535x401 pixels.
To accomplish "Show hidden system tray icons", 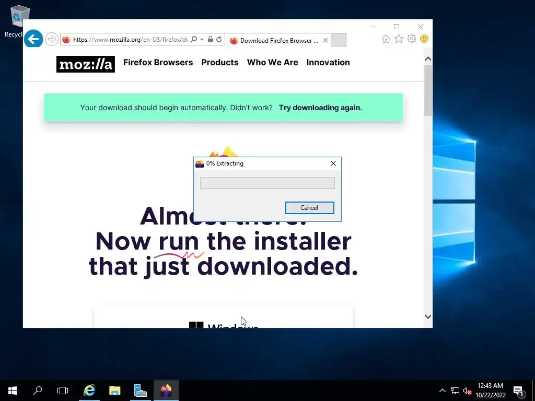I will (442, 391).
